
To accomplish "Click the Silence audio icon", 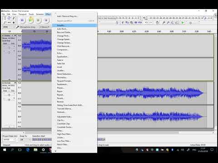I will [140, 23].
